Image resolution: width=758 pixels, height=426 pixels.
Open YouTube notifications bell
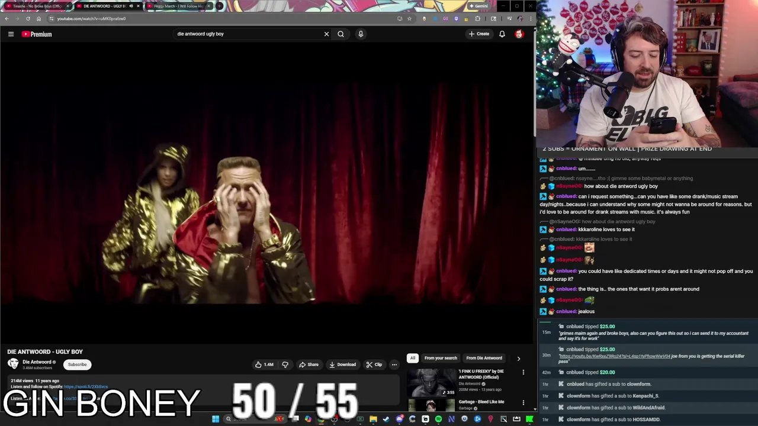coord(502,34)
